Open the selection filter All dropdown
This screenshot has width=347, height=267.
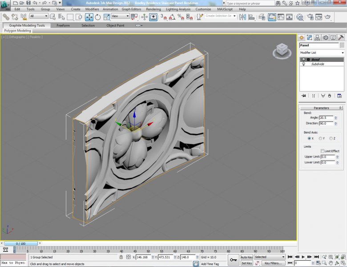click(39, 16)
